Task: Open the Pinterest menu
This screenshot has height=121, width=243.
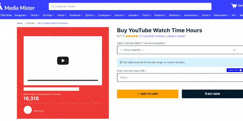Action: click(160, 15)
